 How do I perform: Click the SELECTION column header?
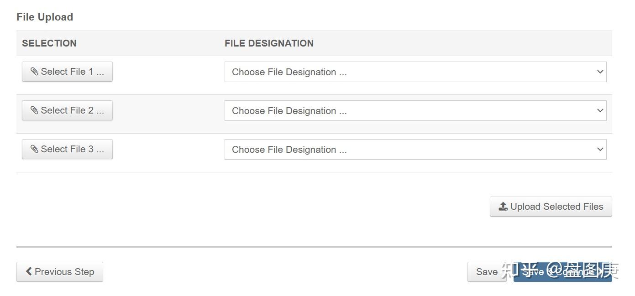tap(49, 43)
